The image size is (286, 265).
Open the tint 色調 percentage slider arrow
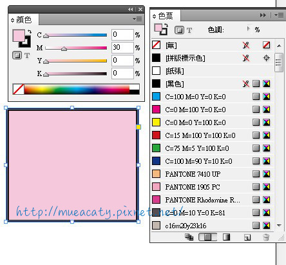[x=249, y=28]
